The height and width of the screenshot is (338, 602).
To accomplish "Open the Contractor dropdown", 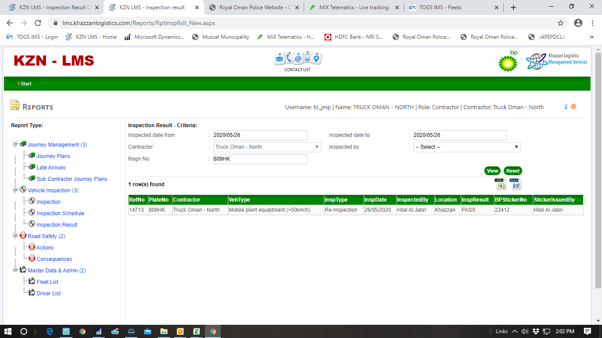I will coord(267,147).
